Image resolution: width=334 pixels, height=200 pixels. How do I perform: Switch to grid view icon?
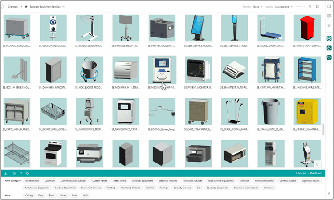317,7
